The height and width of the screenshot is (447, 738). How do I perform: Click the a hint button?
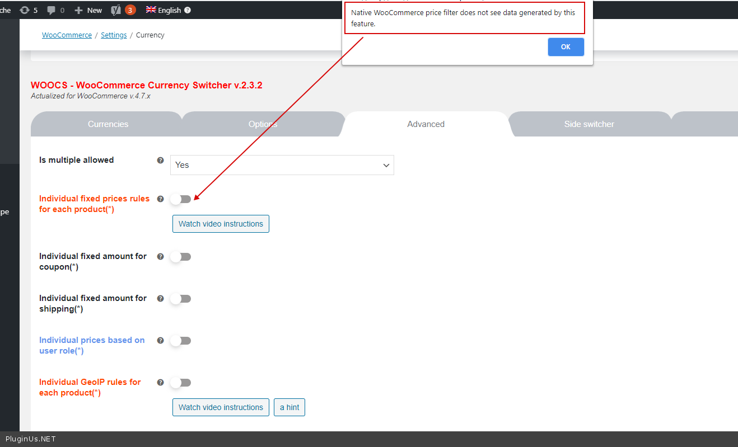(289, 407)
